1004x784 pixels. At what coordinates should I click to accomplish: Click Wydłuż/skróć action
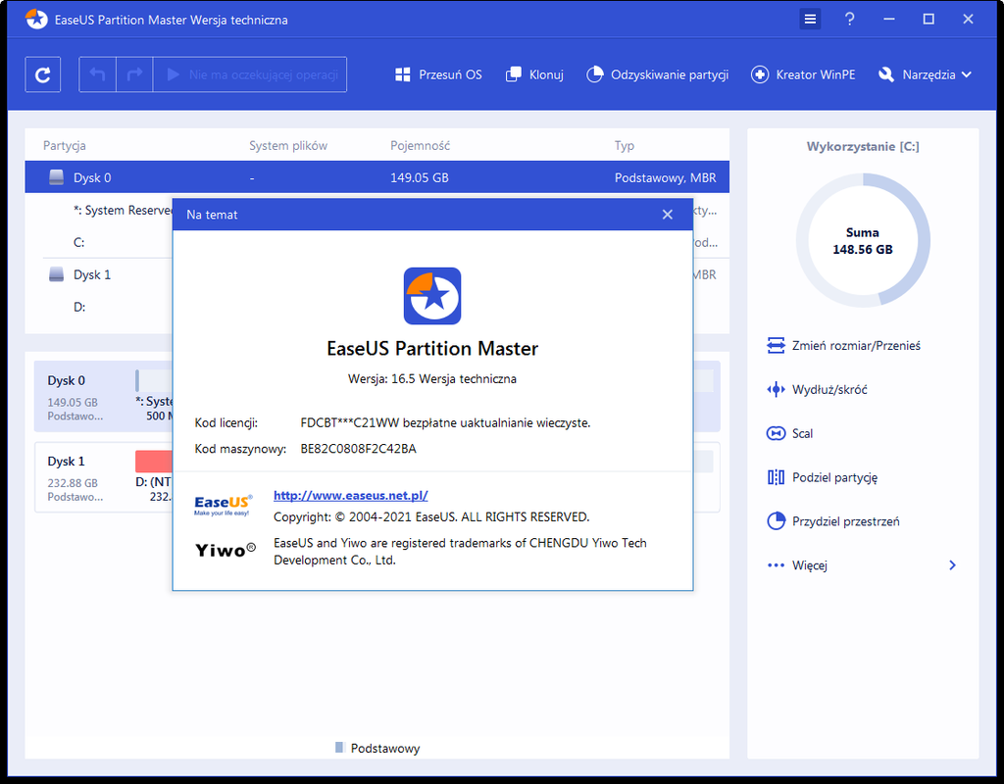(817, 390)
